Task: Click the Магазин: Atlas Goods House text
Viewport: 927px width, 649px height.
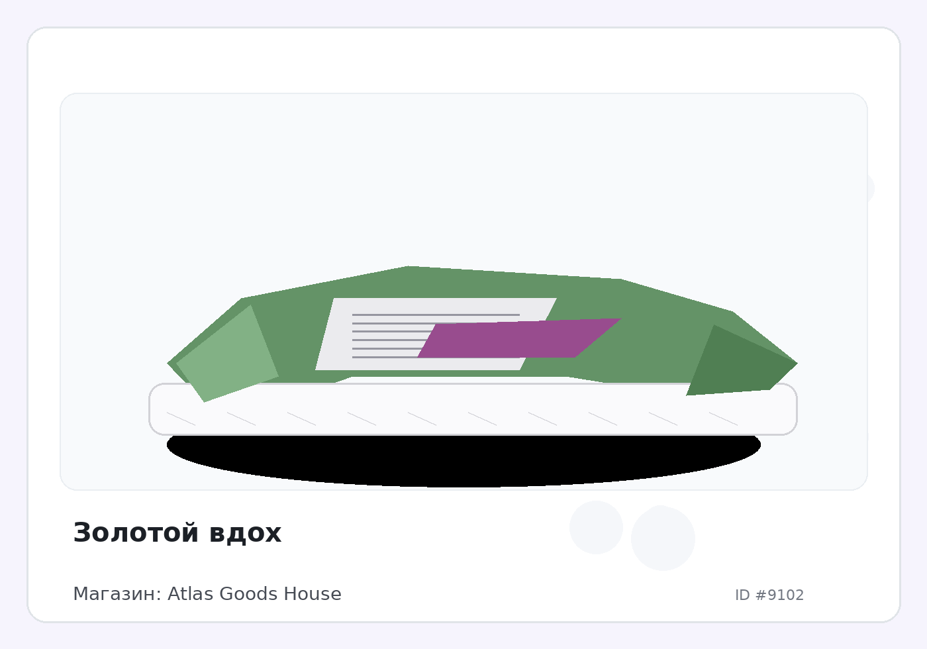Action: click(x=207, y=594)
